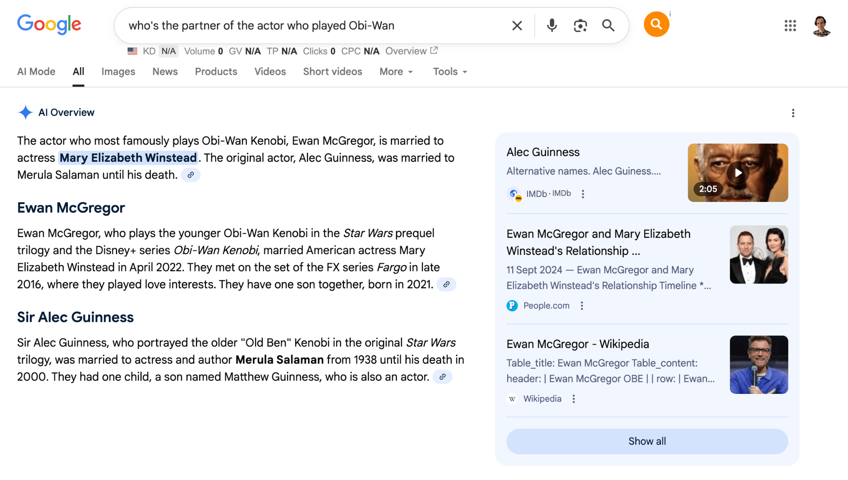The height and width of the screenshot is (480, 848).
Task: Click the People.com source icon
Action: click(x=512, y=305)
